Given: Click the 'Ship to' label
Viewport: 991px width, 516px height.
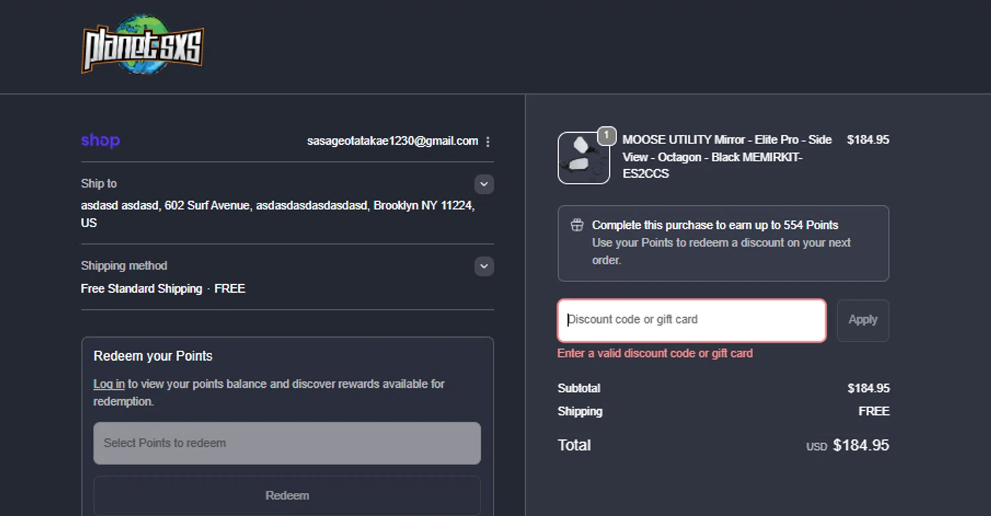Looking at the screenshot, I should coord(99,184).
